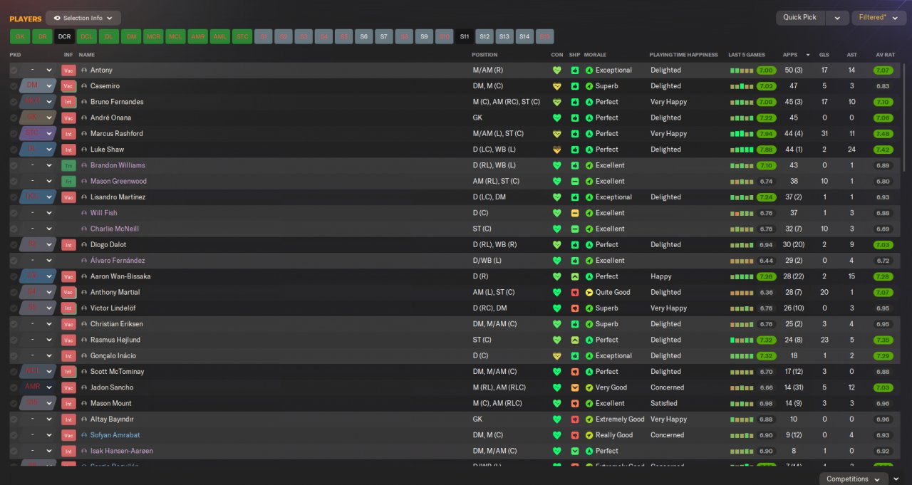This screenshot has width=912, height=485.
Task: Click the person icon beside Will Fish
Action: coord(84,213)
